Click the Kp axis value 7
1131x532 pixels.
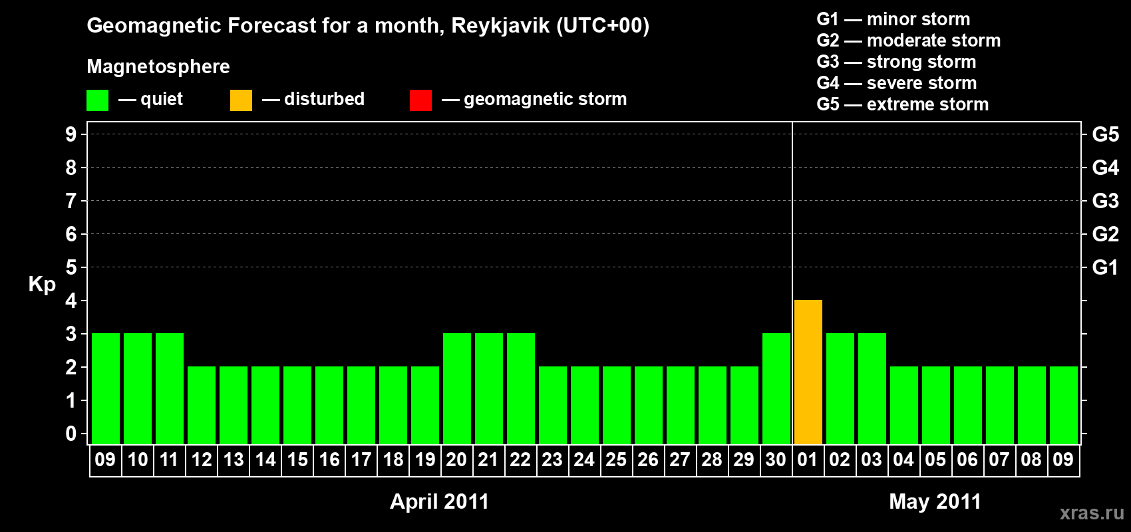pos(71,201)
